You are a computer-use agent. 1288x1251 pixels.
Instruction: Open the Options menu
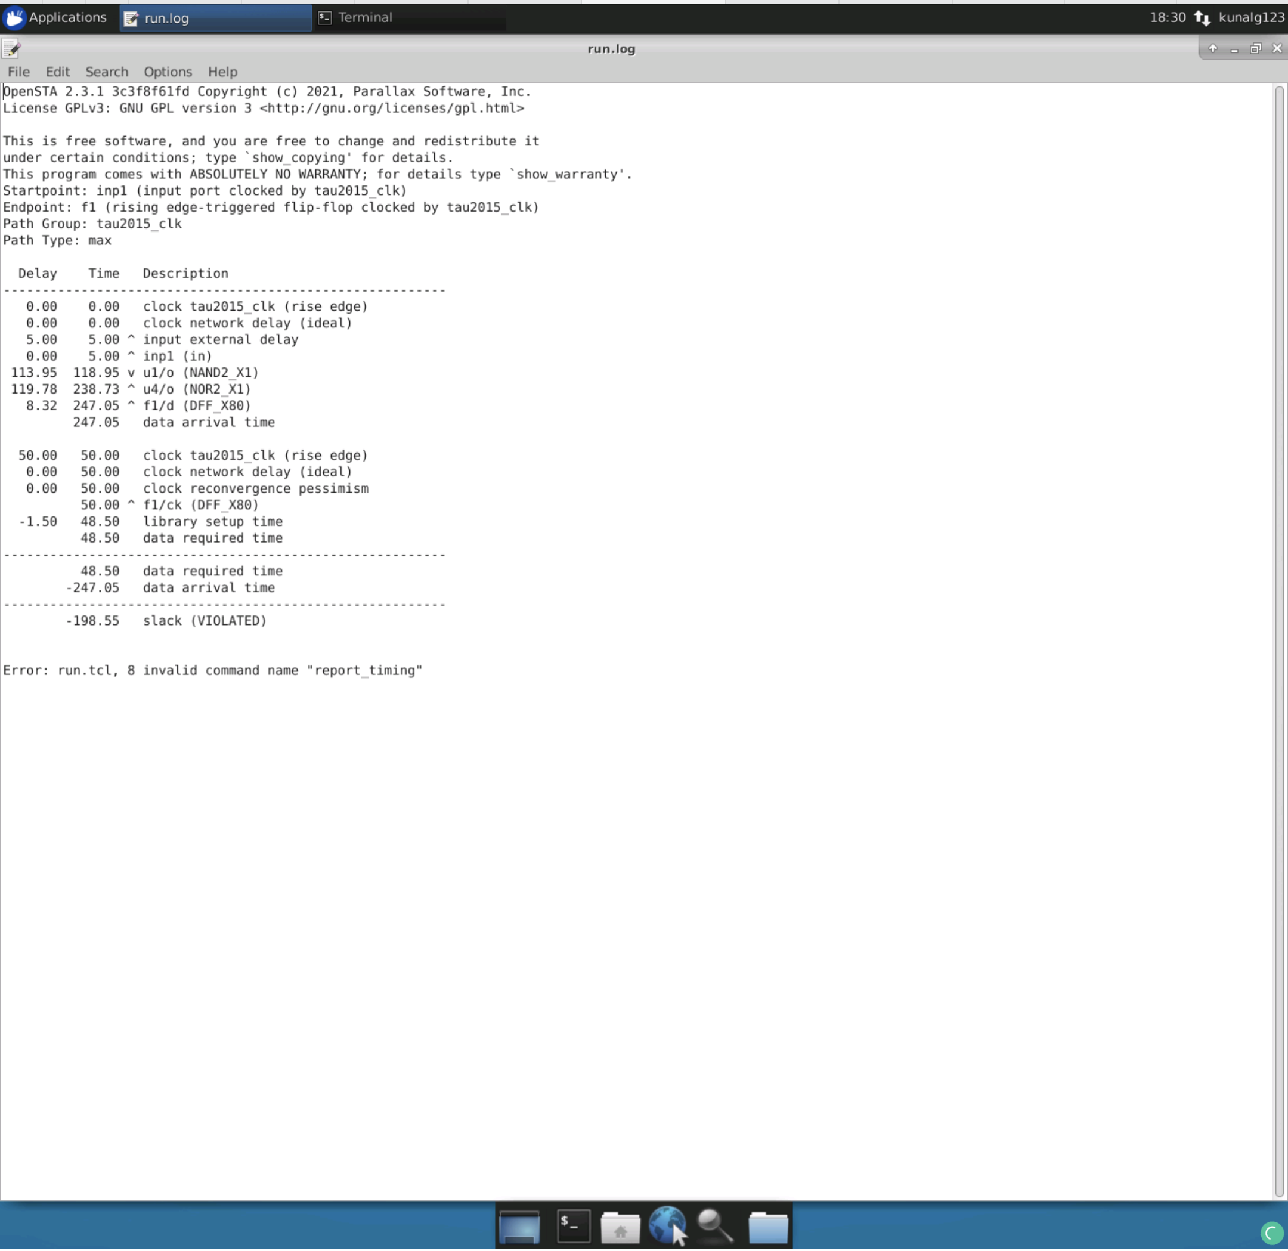coord(168,72)
